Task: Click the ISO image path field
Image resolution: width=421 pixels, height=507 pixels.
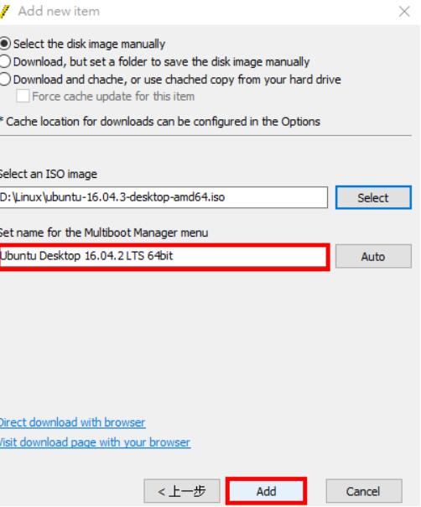Action: click(x=164, y=197)
